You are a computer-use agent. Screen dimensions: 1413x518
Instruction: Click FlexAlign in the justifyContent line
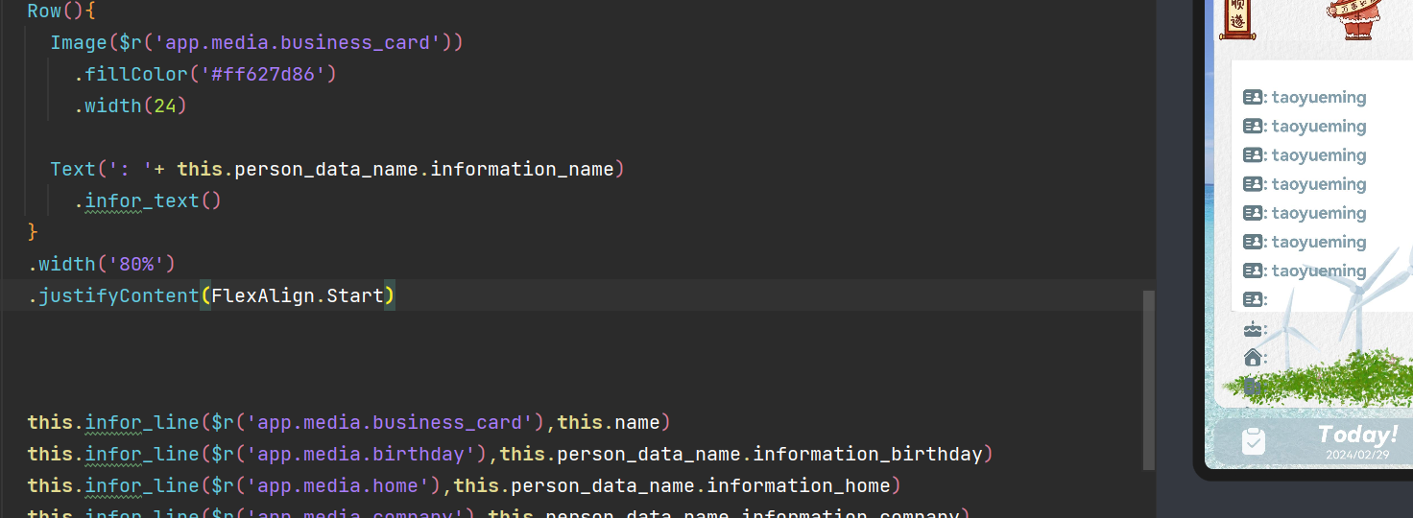263,295
